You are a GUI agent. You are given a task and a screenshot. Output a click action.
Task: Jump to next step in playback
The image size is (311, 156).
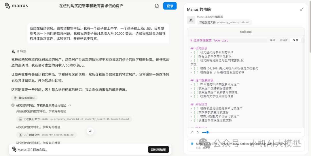tap(198, 132)
